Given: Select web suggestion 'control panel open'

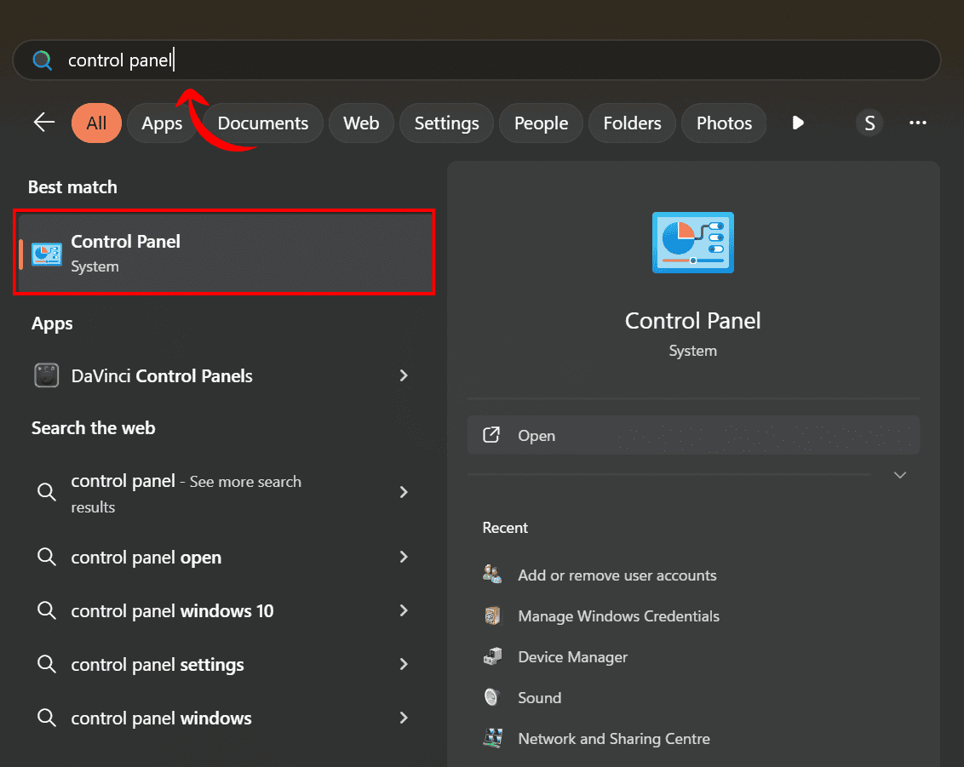Looking at the screenshot, I should point(225,558).
